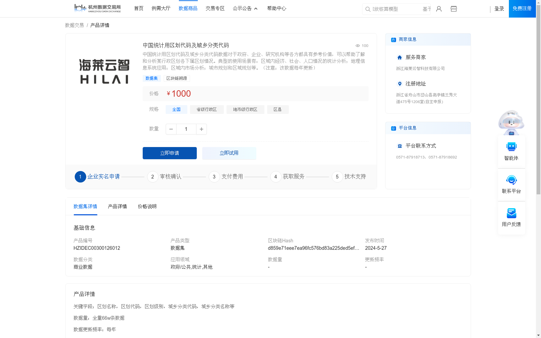Switch to the 产品详情 tab

coord(117,207)
